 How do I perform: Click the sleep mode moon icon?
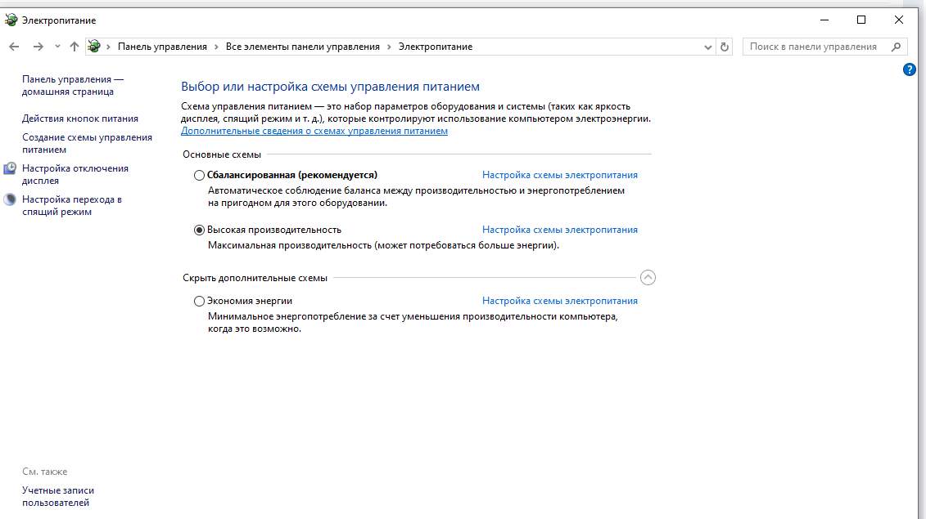10,199
